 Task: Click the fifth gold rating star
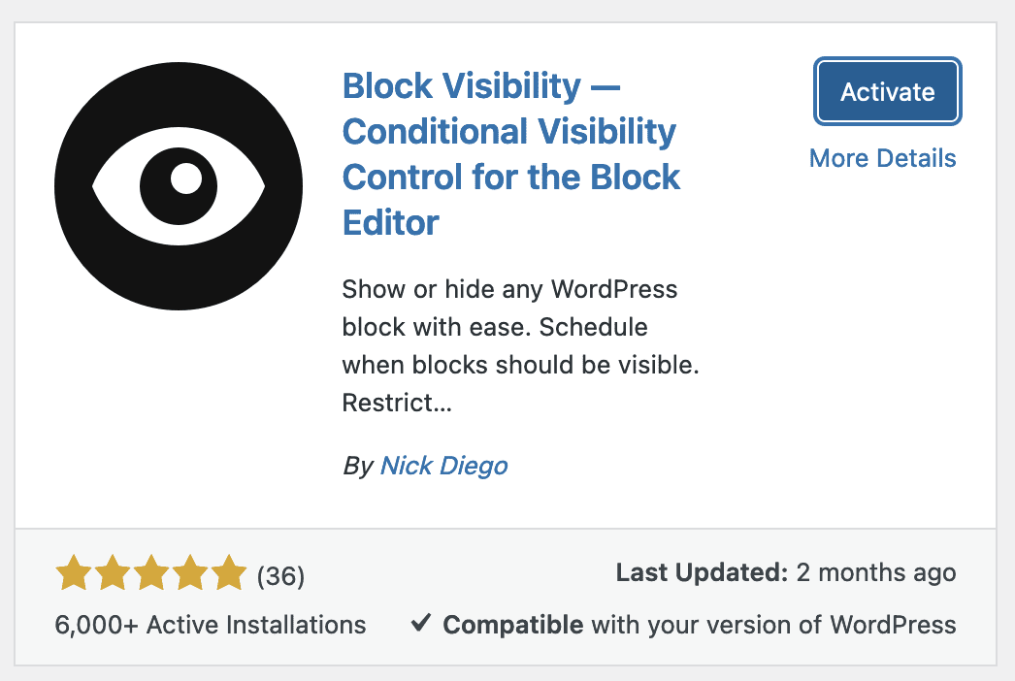tap(229, 574)
